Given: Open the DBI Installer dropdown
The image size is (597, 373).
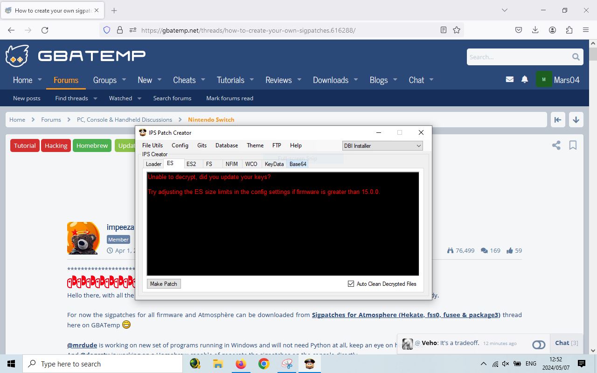Looking at the screenshot, I should tap(382, 146).
